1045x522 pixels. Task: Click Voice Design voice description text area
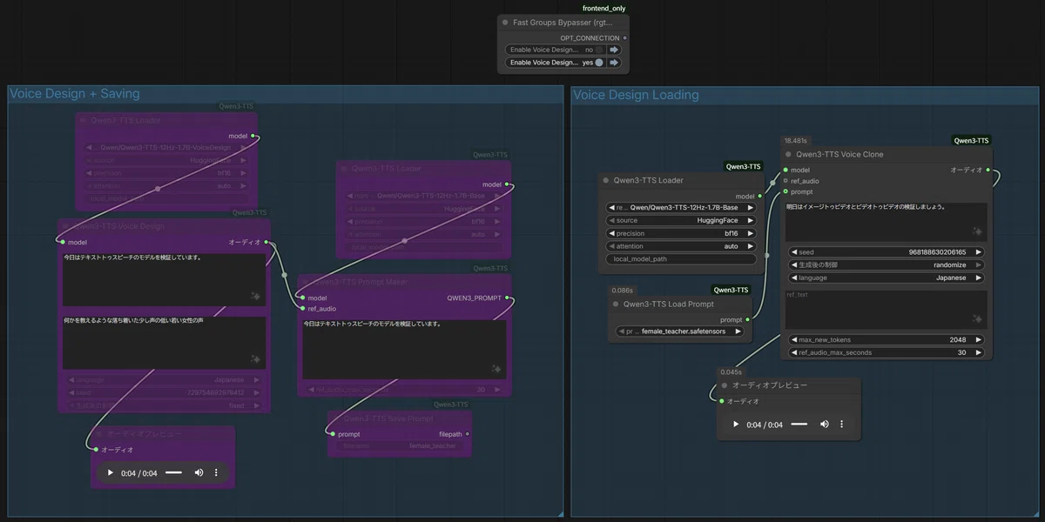pos(165,343)
